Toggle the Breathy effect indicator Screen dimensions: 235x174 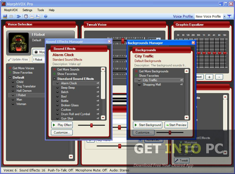pos(181,151)
